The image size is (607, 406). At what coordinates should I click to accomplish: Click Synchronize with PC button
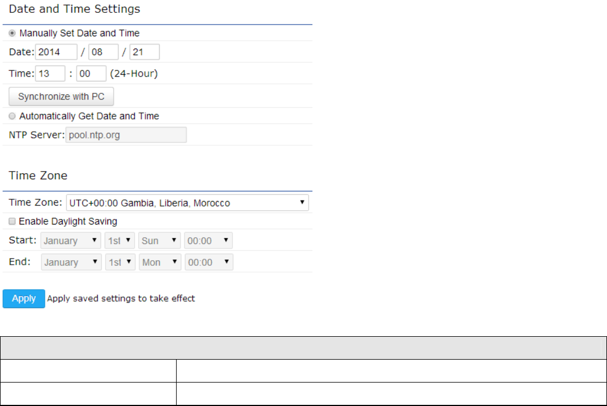tap(61, 96)
